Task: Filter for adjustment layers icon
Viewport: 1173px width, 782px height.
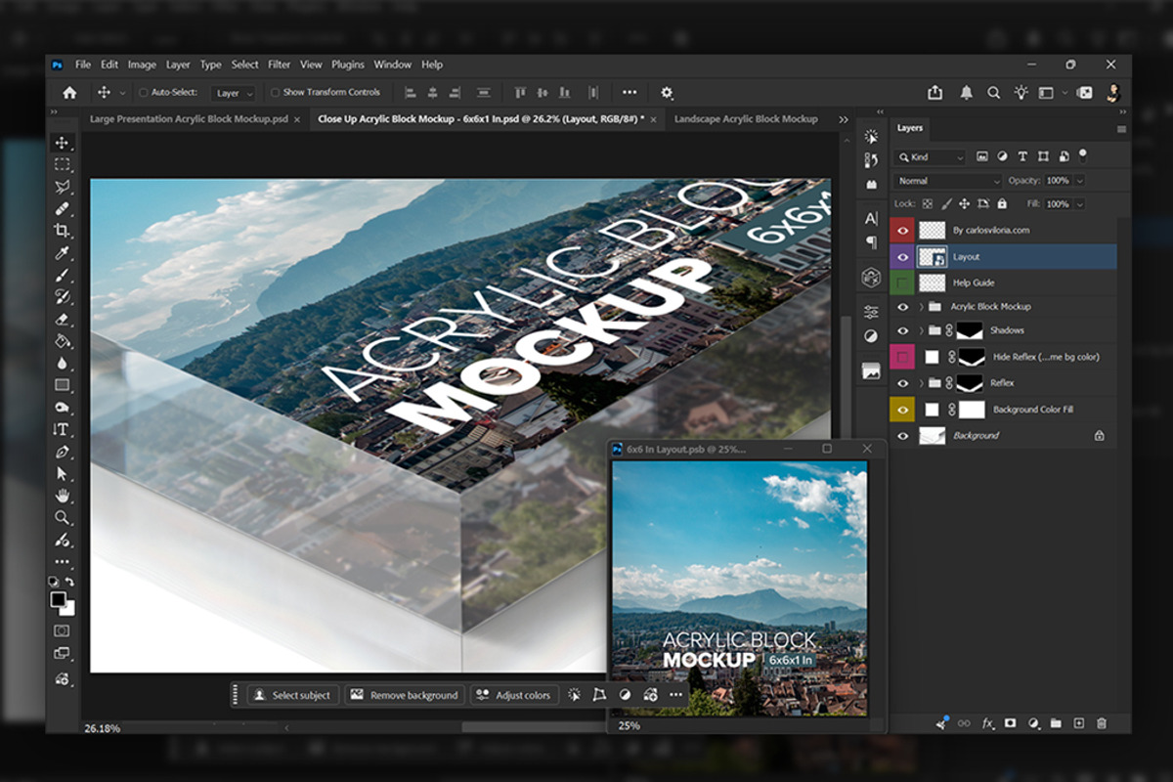Action: (1002, 156)
